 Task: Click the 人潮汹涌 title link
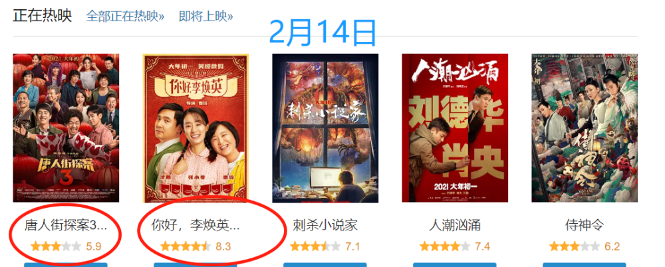455,225
